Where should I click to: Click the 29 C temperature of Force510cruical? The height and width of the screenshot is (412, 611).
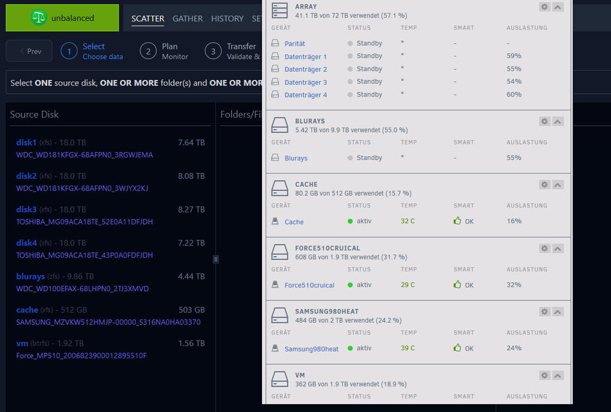pyautogui.click(x=408, y=284)
